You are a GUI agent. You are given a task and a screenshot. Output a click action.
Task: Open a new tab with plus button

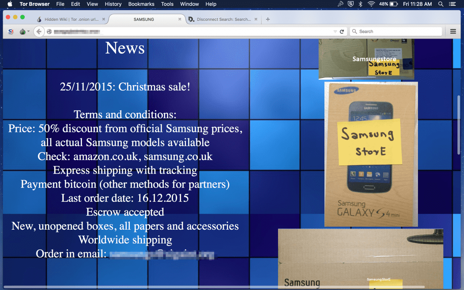coord(268,19)
